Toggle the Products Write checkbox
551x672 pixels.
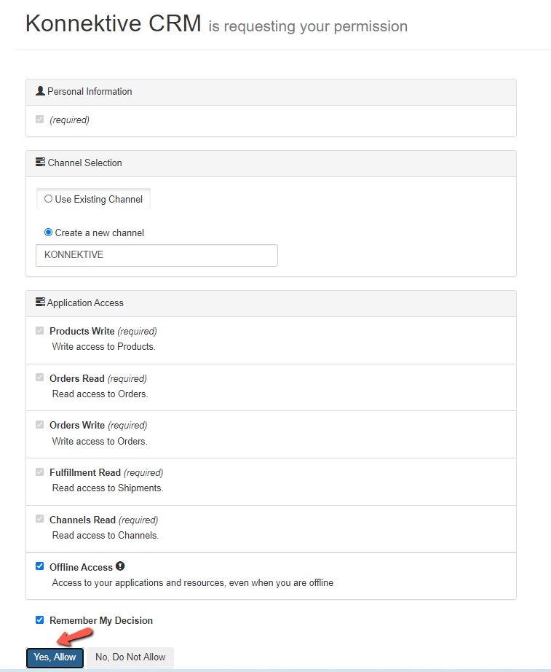pyautogui.click(x=40, y=331)
